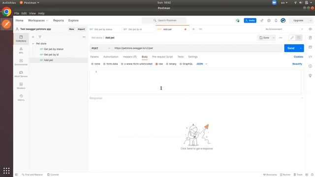
Task: Switch to the Authorization tab
Action: coord(111,57)
